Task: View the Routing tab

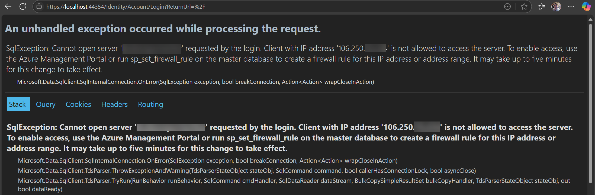Action: (150, 104)
